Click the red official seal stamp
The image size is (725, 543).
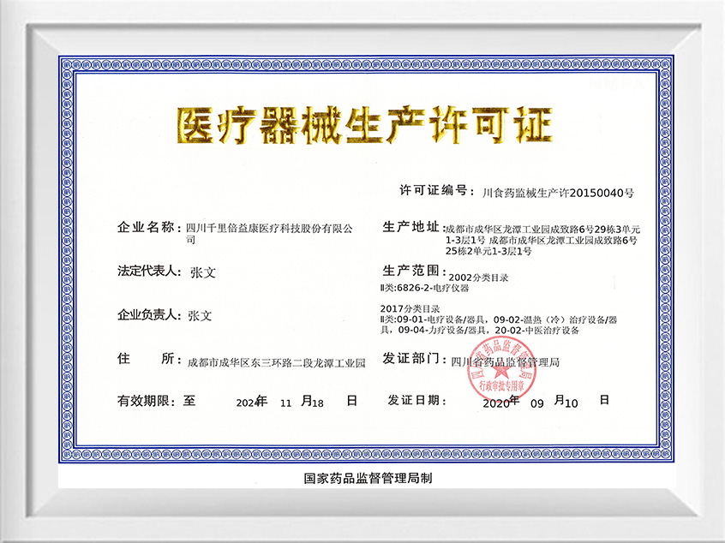pos(501,370)
